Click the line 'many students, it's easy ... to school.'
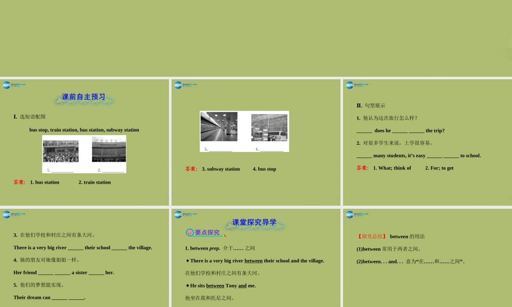Viewport: 512px width, 307px height. point(419,156)
